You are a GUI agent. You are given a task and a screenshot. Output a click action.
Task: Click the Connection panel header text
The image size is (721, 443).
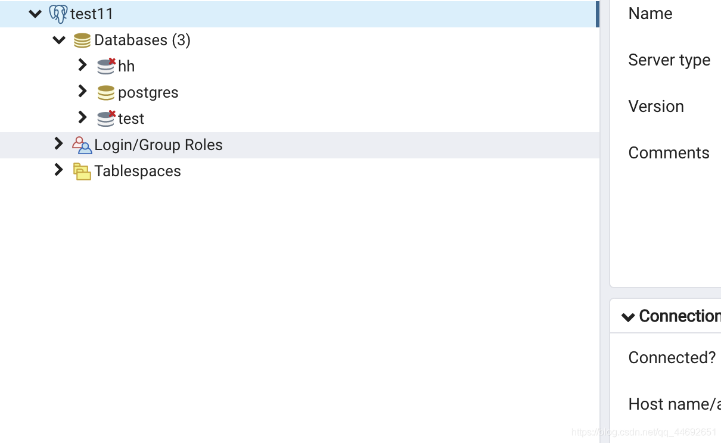(680, 316)
